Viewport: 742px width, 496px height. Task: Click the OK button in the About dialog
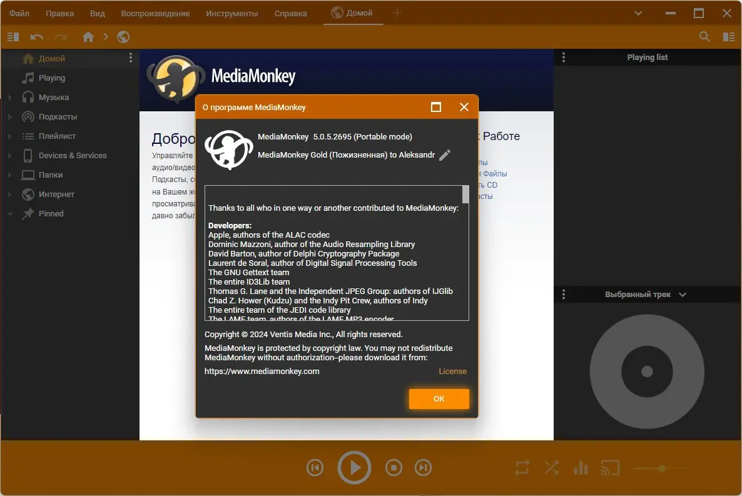pyautogui.click(x=439, y=398)
